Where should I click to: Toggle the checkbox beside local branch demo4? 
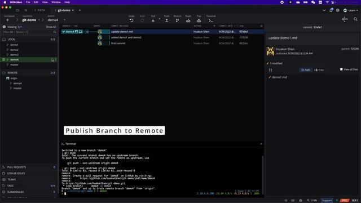[x=3, y=60]
